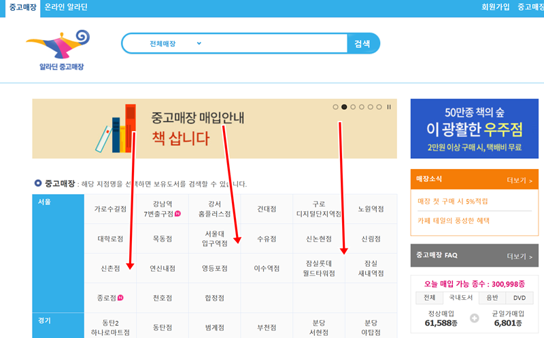Open the 범계점 store
This screenshot has width=544, height=338.
(214, 327)
